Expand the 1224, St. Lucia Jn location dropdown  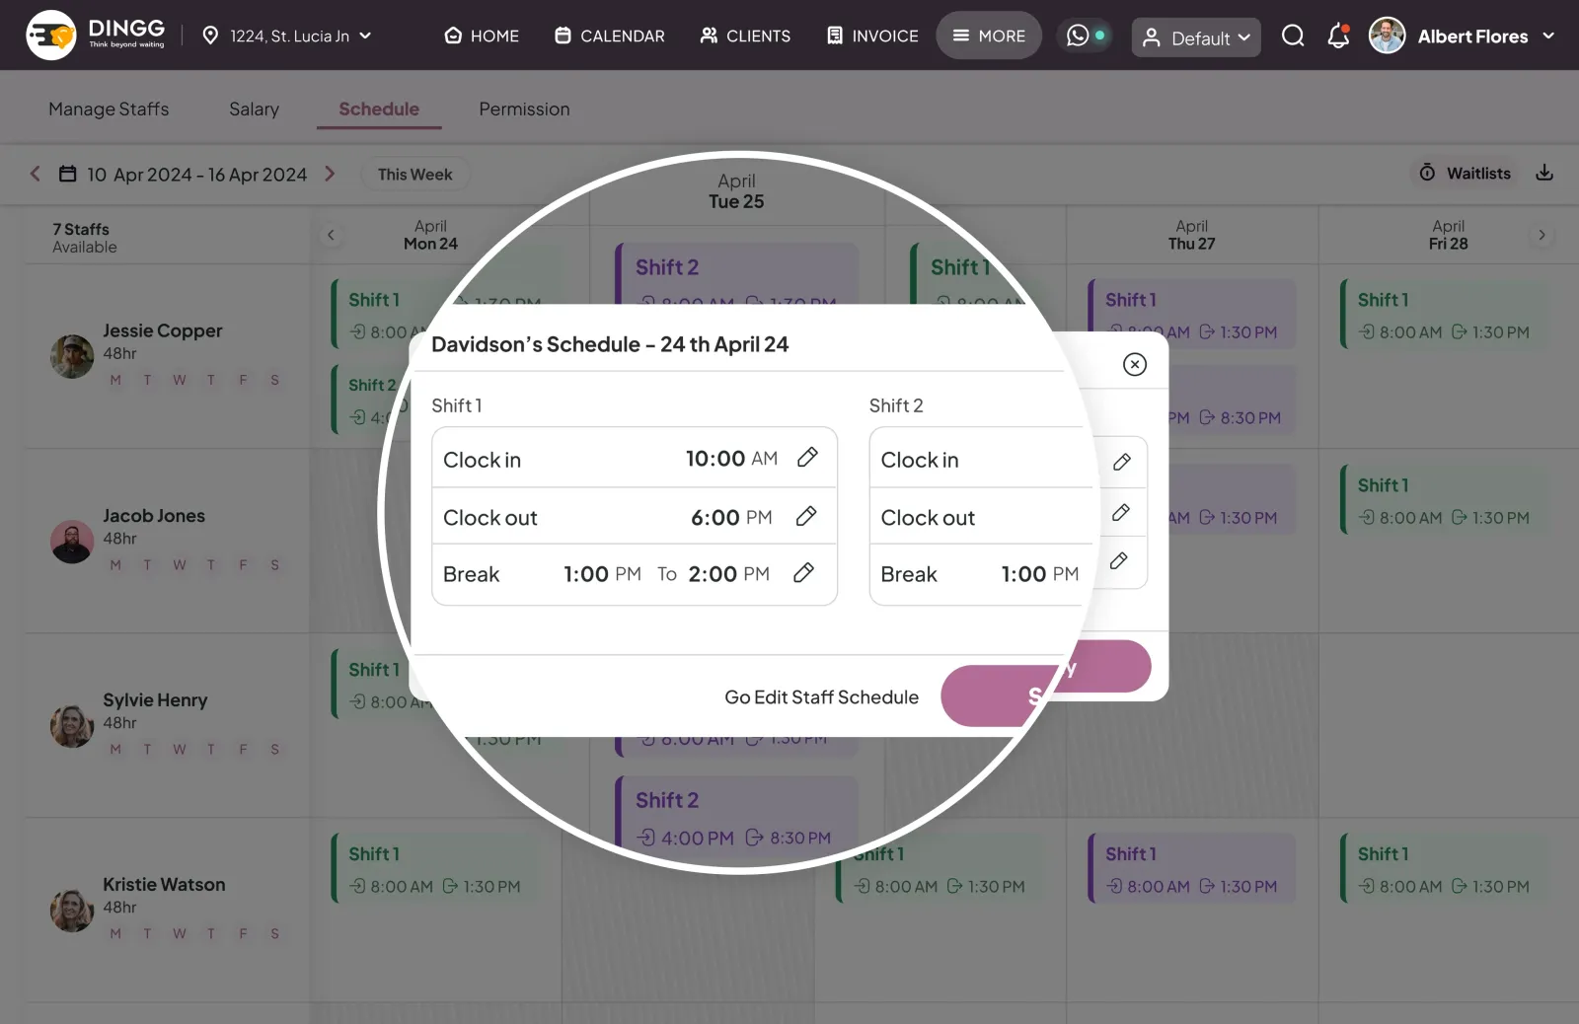tap(287, 36)
